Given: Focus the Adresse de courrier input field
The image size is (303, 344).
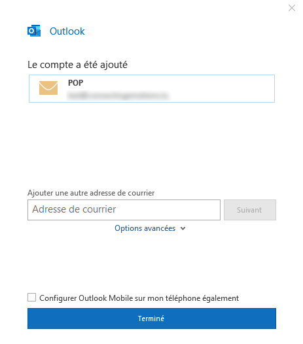Looking at the screenshot, I should 124,210.
